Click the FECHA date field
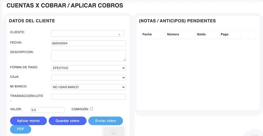This screenshot has height=136, width=263. pyautogui.click(x=88, y=43)
